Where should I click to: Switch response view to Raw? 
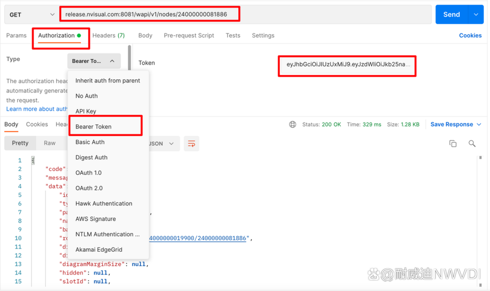50,143
